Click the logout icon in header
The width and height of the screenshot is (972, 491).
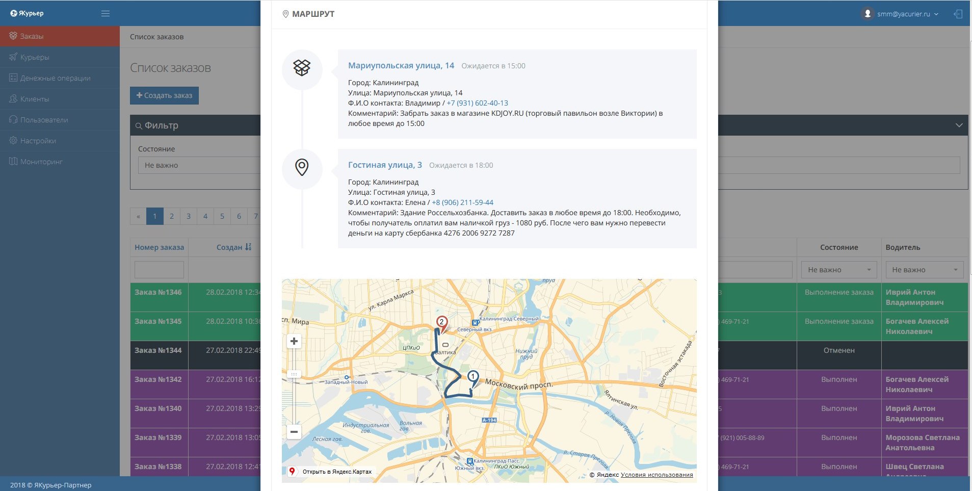pos(958,14)
